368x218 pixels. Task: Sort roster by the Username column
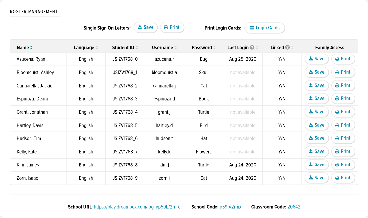(x=175, y=47)
